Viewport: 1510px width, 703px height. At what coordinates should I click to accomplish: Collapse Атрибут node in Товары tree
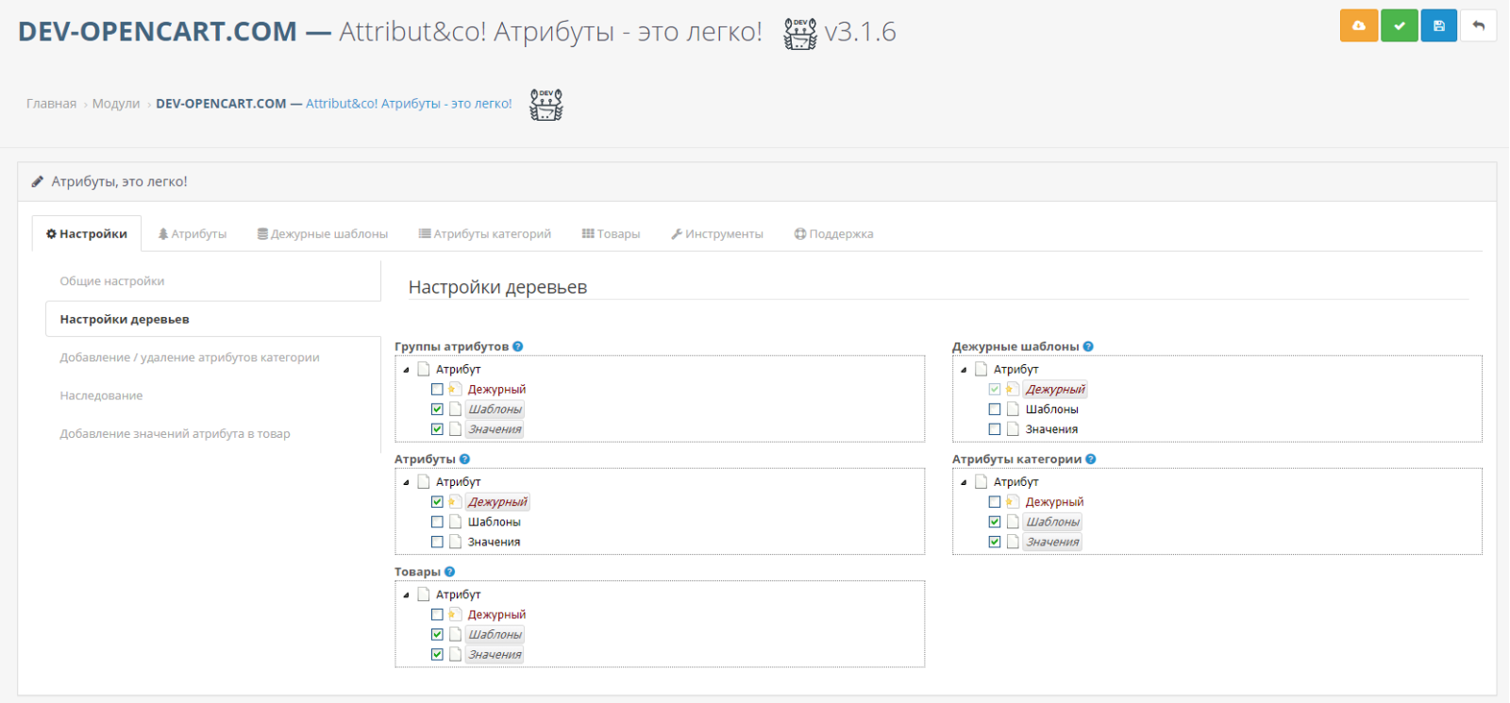[406, 595]
